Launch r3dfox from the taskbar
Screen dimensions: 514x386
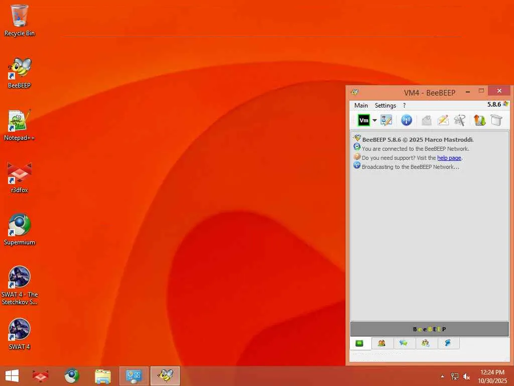point(40,376)
